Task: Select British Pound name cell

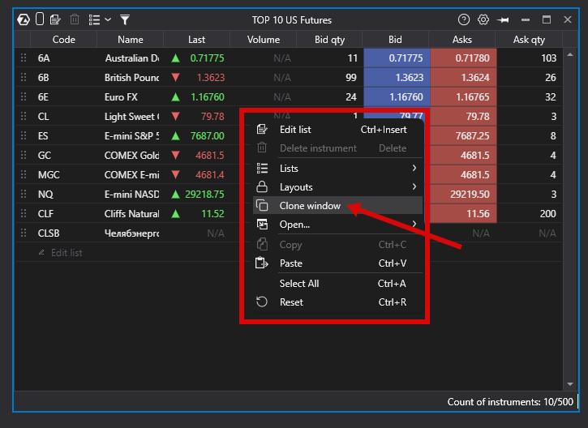Action: 130,78
